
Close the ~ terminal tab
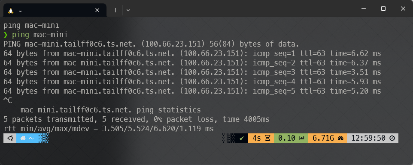(x=97, y=10)
